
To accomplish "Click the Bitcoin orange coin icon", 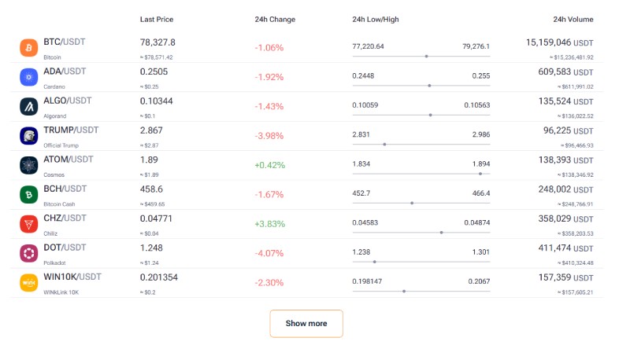I will coord(28,48).
